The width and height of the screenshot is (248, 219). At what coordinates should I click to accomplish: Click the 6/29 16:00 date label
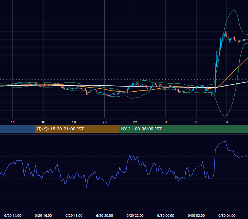[43, 215]
